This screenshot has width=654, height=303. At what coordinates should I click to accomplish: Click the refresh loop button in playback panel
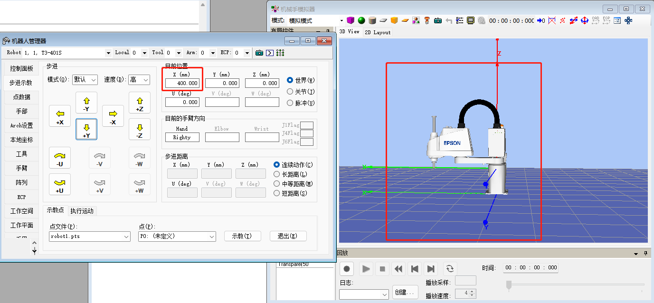click(450, 269)
